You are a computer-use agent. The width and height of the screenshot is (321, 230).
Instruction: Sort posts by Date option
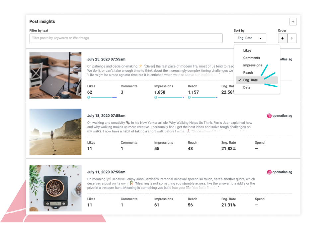click(247, 87)
